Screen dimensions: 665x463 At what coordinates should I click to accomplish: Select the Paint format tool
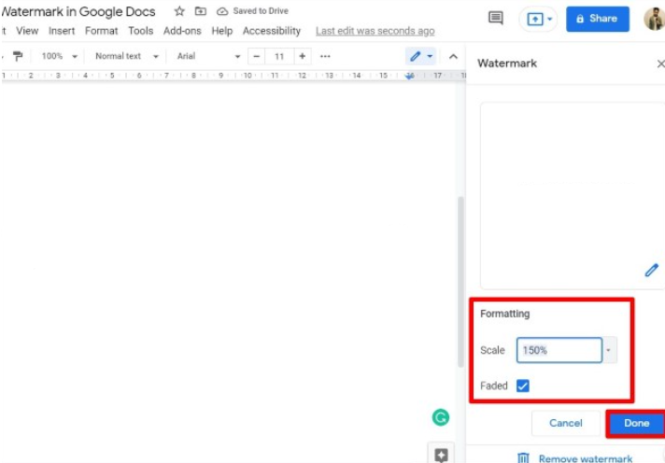18,56
